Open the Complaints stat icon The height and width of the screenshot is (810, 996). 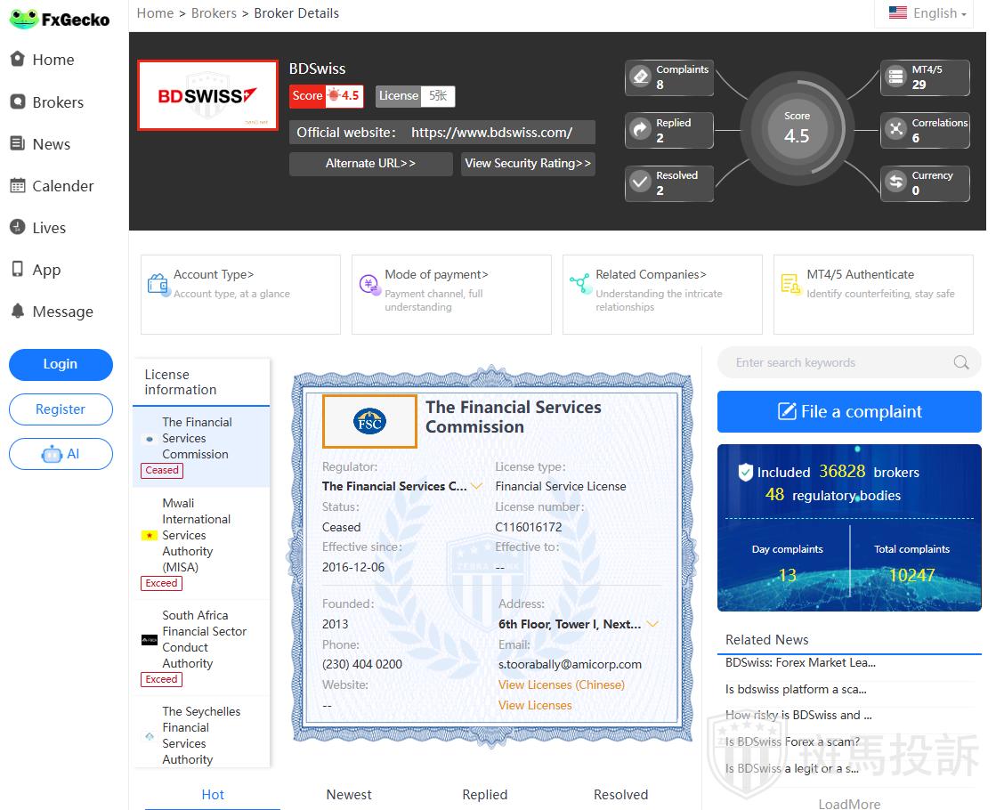[640, 77]
